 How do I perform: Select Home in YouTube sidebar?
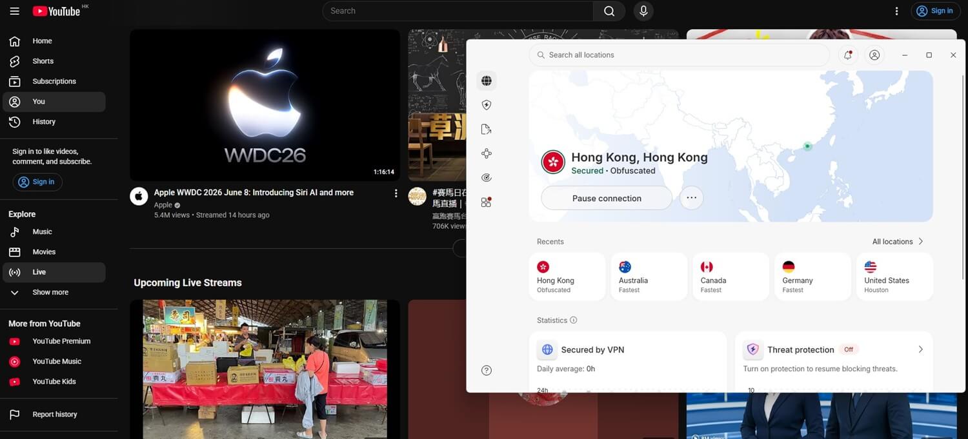click(54, 41)
